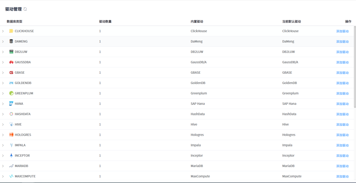Click the GAUSSDBA Huawei logo icon
Viewport: 356px width, 183px height.
(x=11, y=62)
